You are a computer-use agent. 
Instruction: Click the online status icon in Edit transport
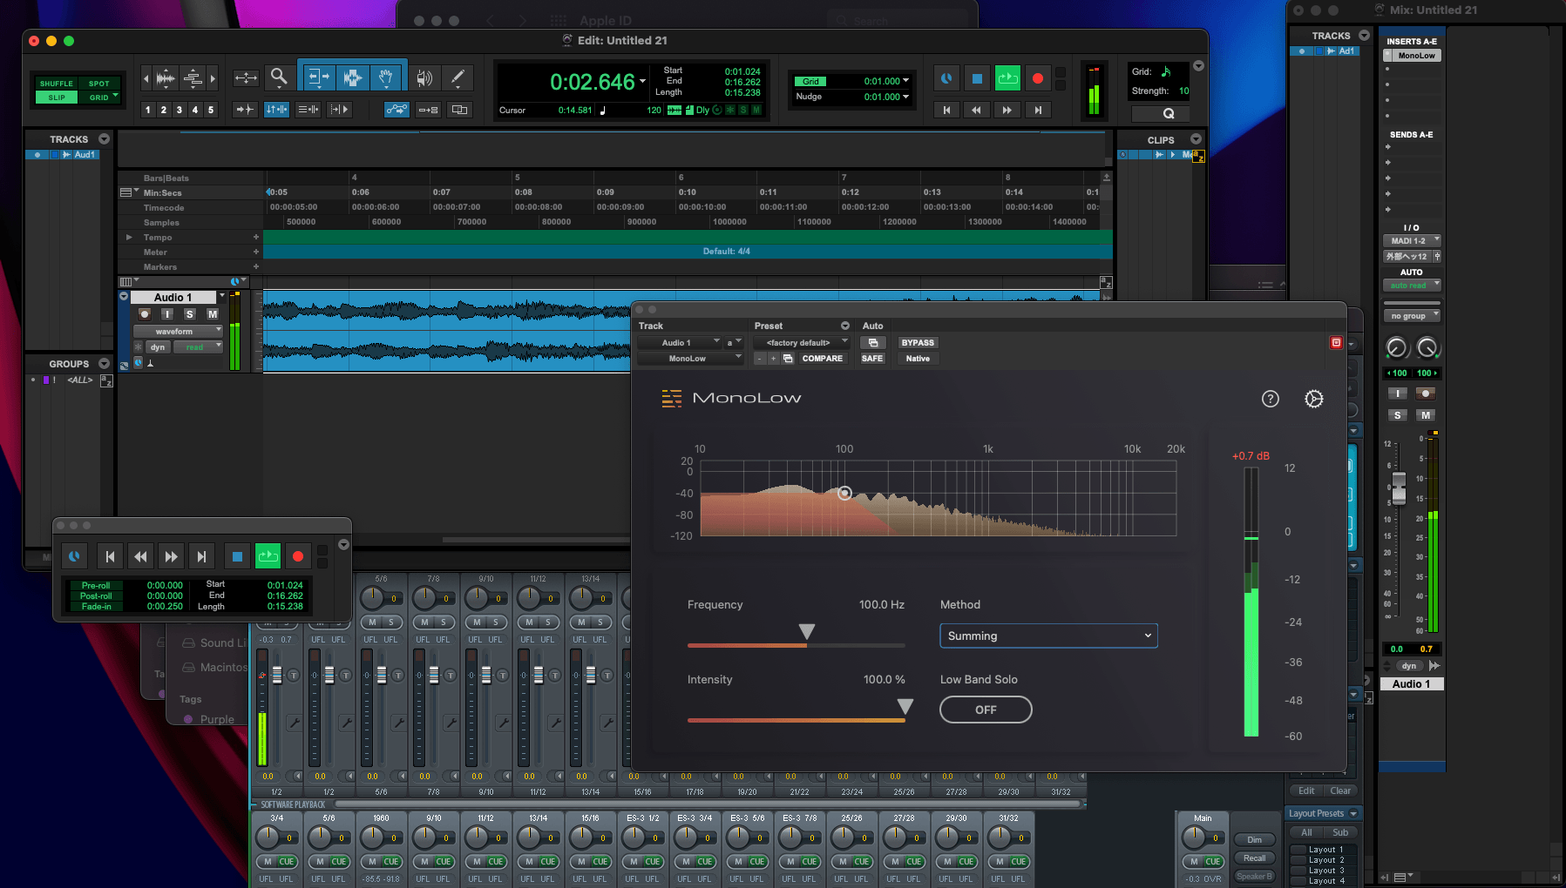[x=946, y=78]
